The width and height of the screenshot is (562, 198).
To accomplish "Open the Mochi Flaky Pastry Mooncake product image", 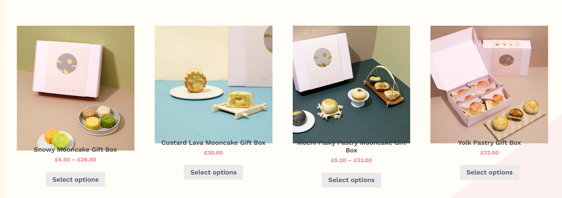I will point(351,84).
